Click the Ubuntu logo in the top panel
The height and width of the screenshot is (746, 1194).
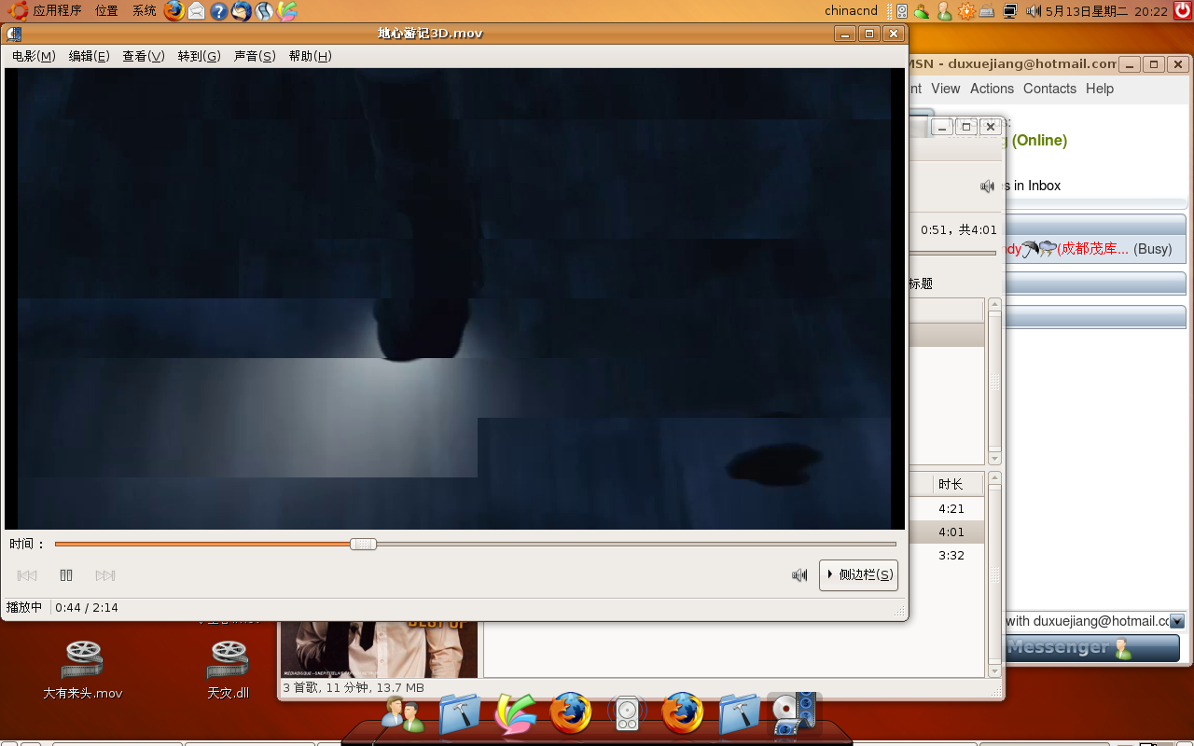[18, 11]
